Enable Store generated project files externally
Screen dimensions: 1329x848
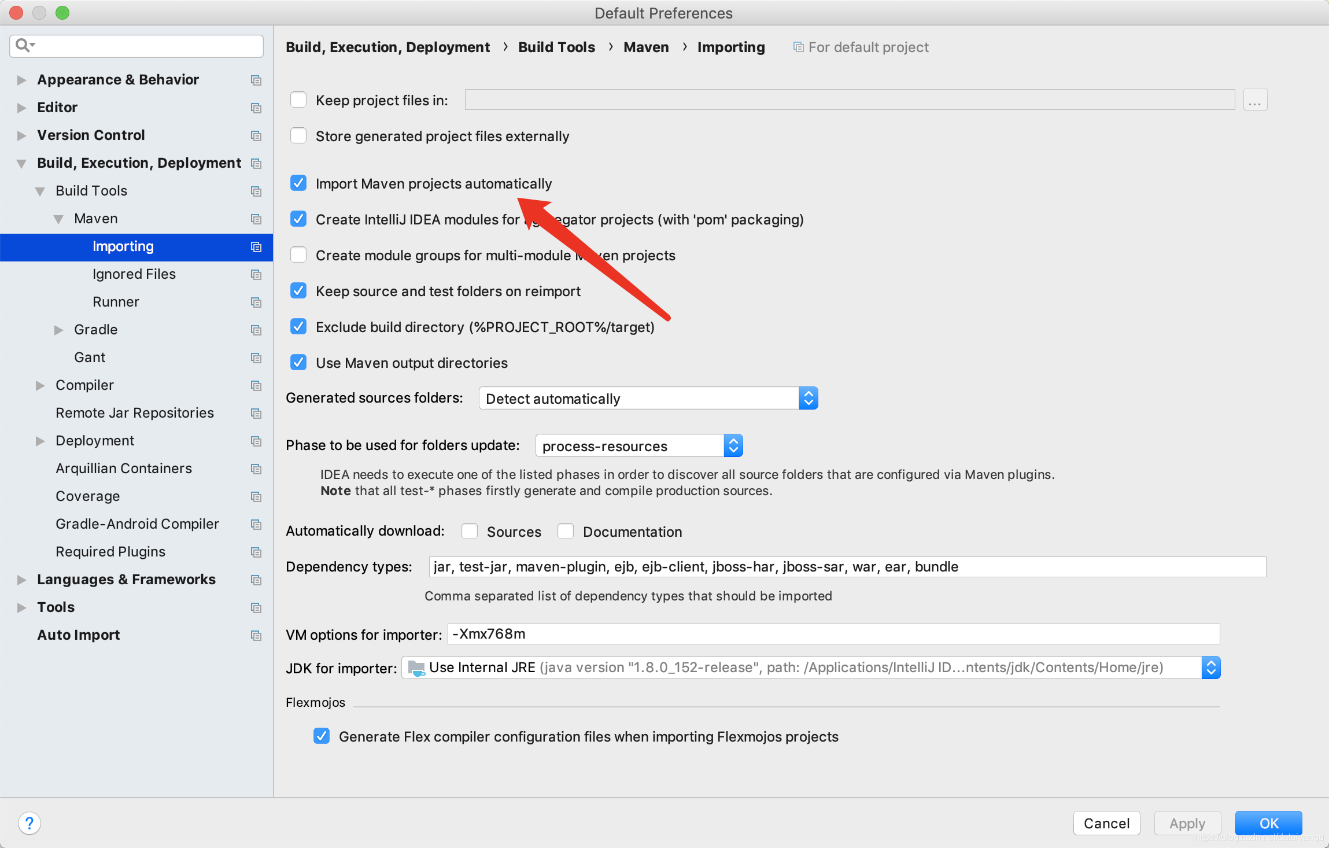click(x=298, y=136)
